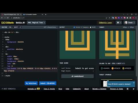Copy the #1A4341 dark green color swatch
The image size is (138, 103).
point(105,68)
